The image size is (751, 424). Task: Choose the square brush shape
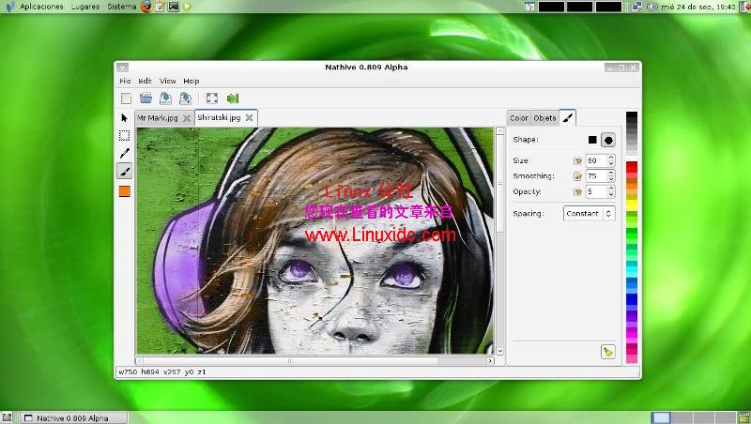click(592, 140)
